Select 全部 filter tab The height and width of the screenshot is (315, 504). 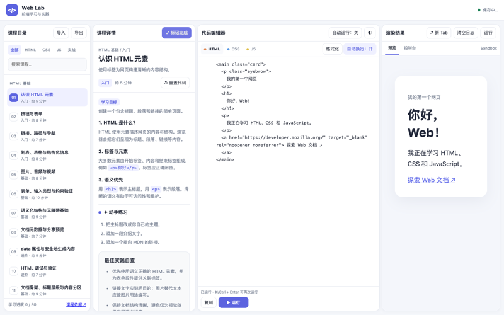click(x=14, y=50)
